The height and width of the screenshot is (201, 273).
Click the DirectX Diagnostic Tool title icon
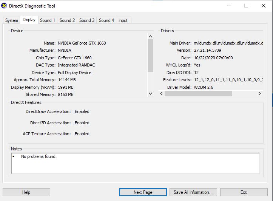(4, 6)
